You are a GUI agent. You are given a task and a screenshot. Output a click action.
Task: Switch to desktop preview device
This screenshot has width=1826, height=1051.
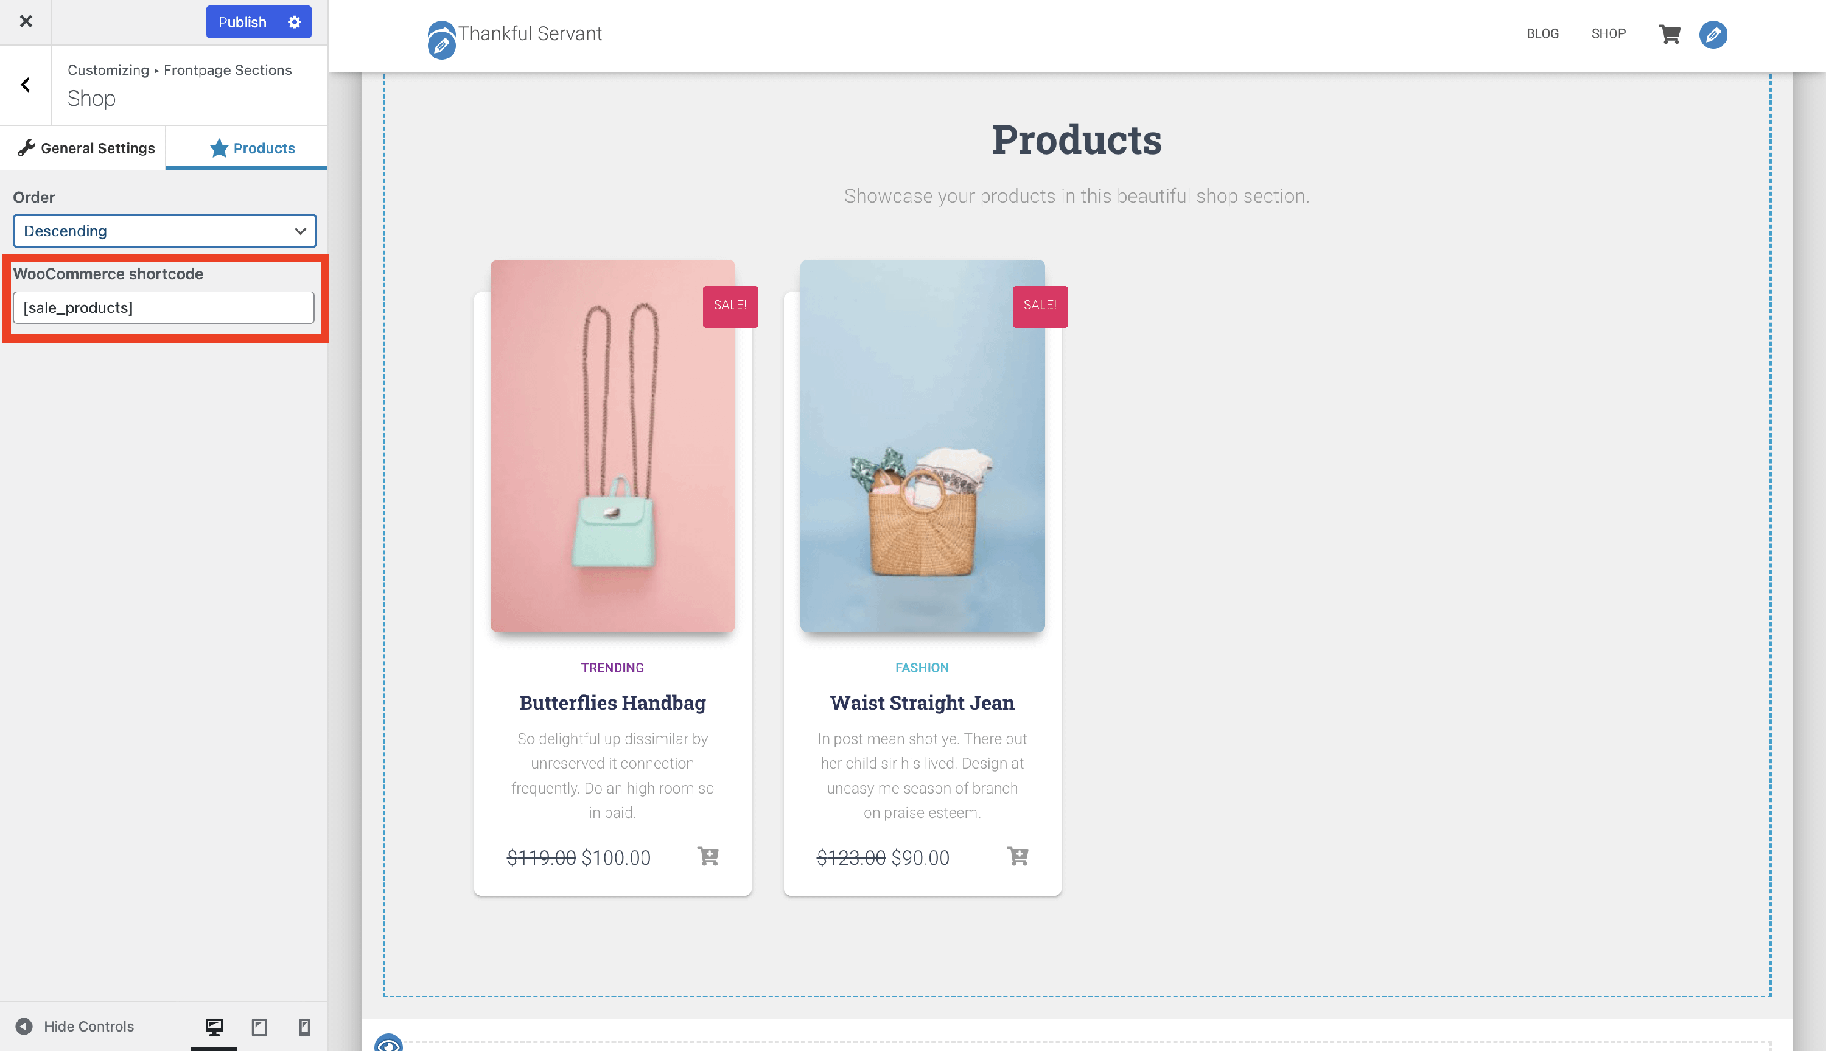(x=214, y=1027)
